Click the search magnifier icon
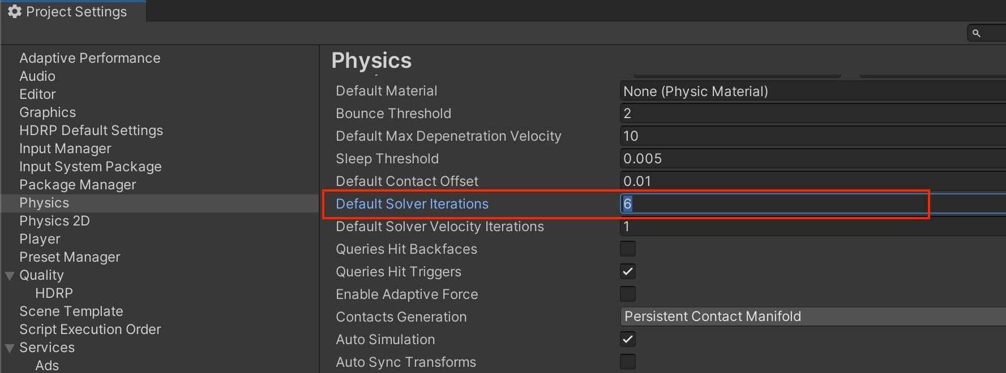The image size is (1006, 373). pos(976,33)
